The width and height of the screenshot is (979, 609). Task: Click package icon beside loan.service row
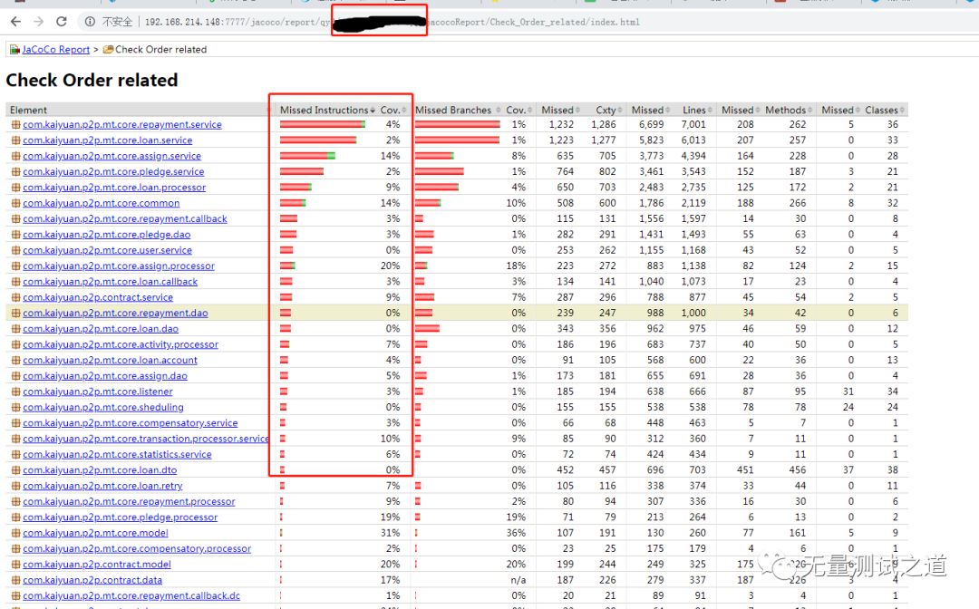coord(15,140)
